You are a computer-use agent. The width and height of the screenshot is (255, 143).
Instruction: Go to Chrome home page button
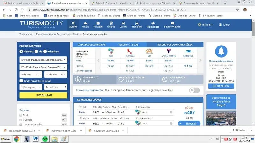(x=22, y=10)
